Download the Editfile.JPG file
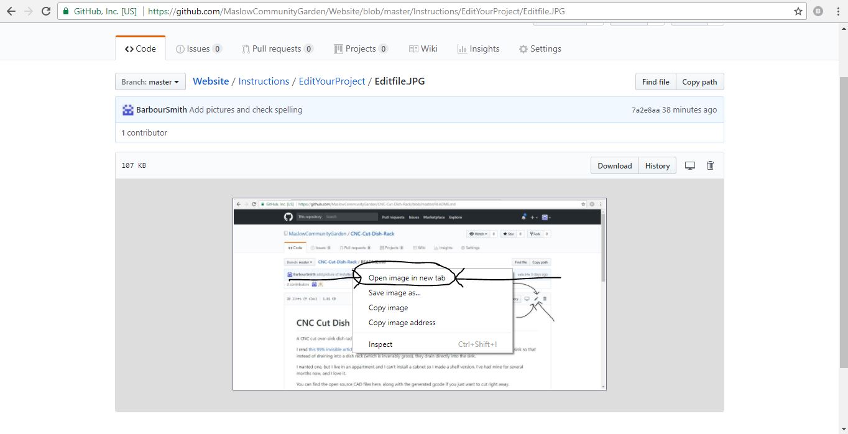Viewport: 848px width, 434px height. point(614,165)
